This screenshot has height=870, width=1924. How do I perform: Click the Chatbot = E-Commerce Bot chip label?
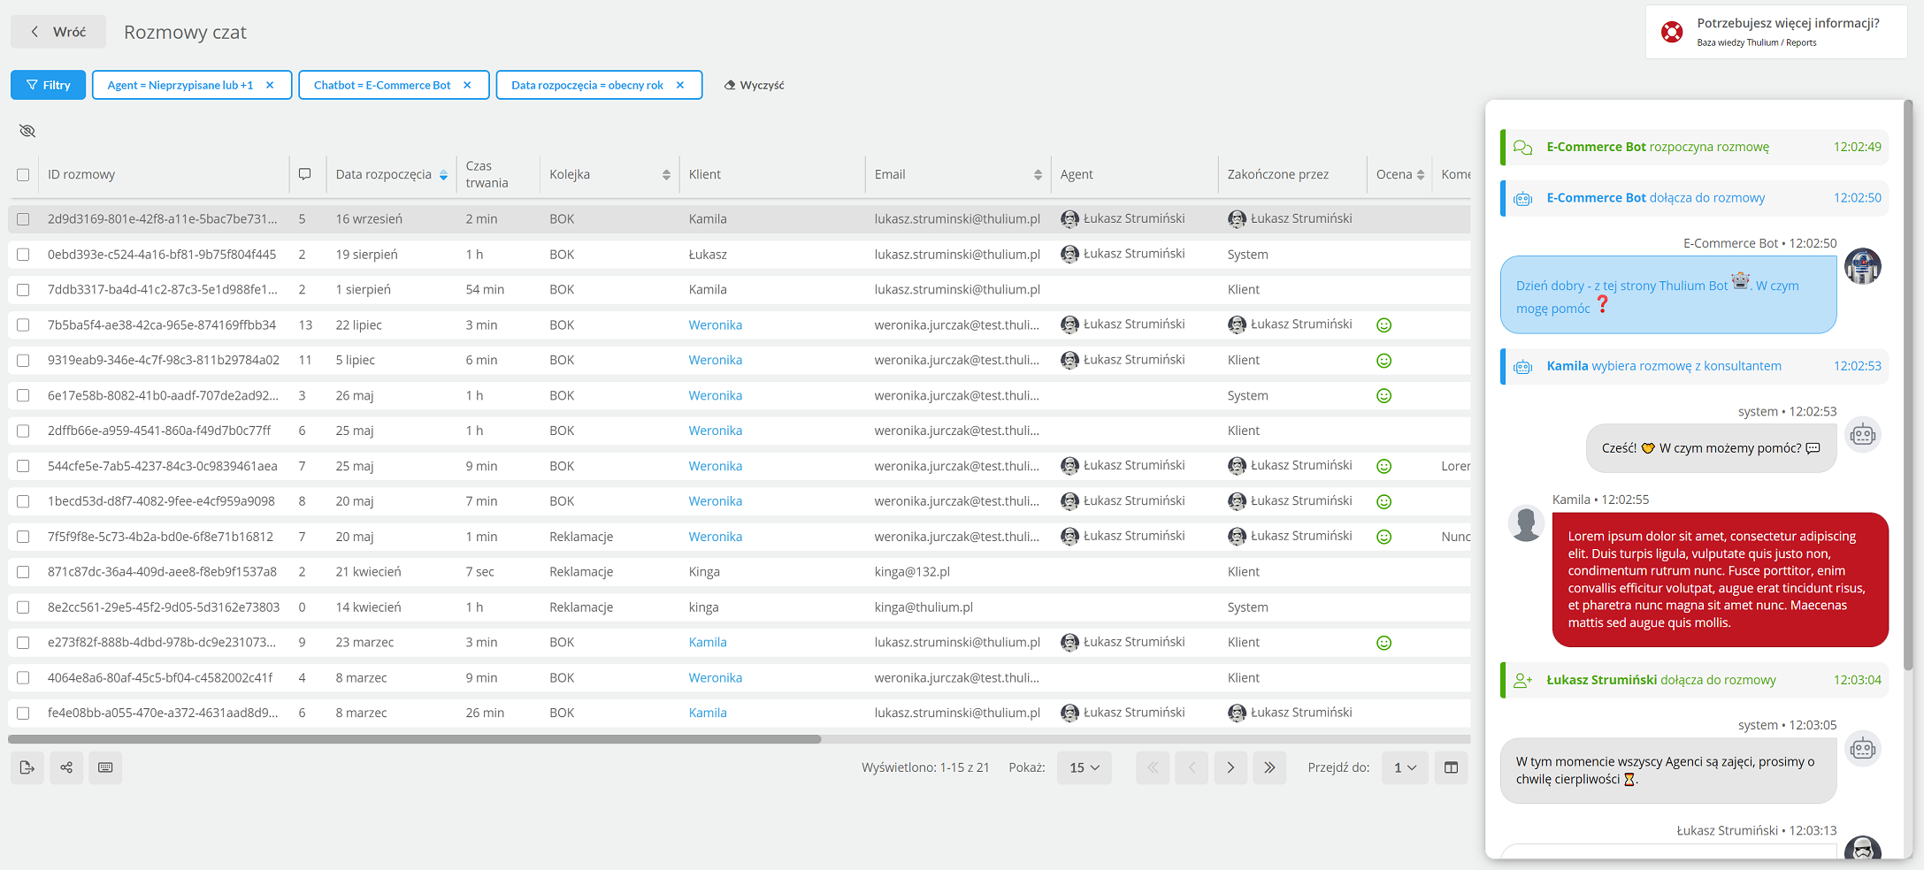pos(382,85)
